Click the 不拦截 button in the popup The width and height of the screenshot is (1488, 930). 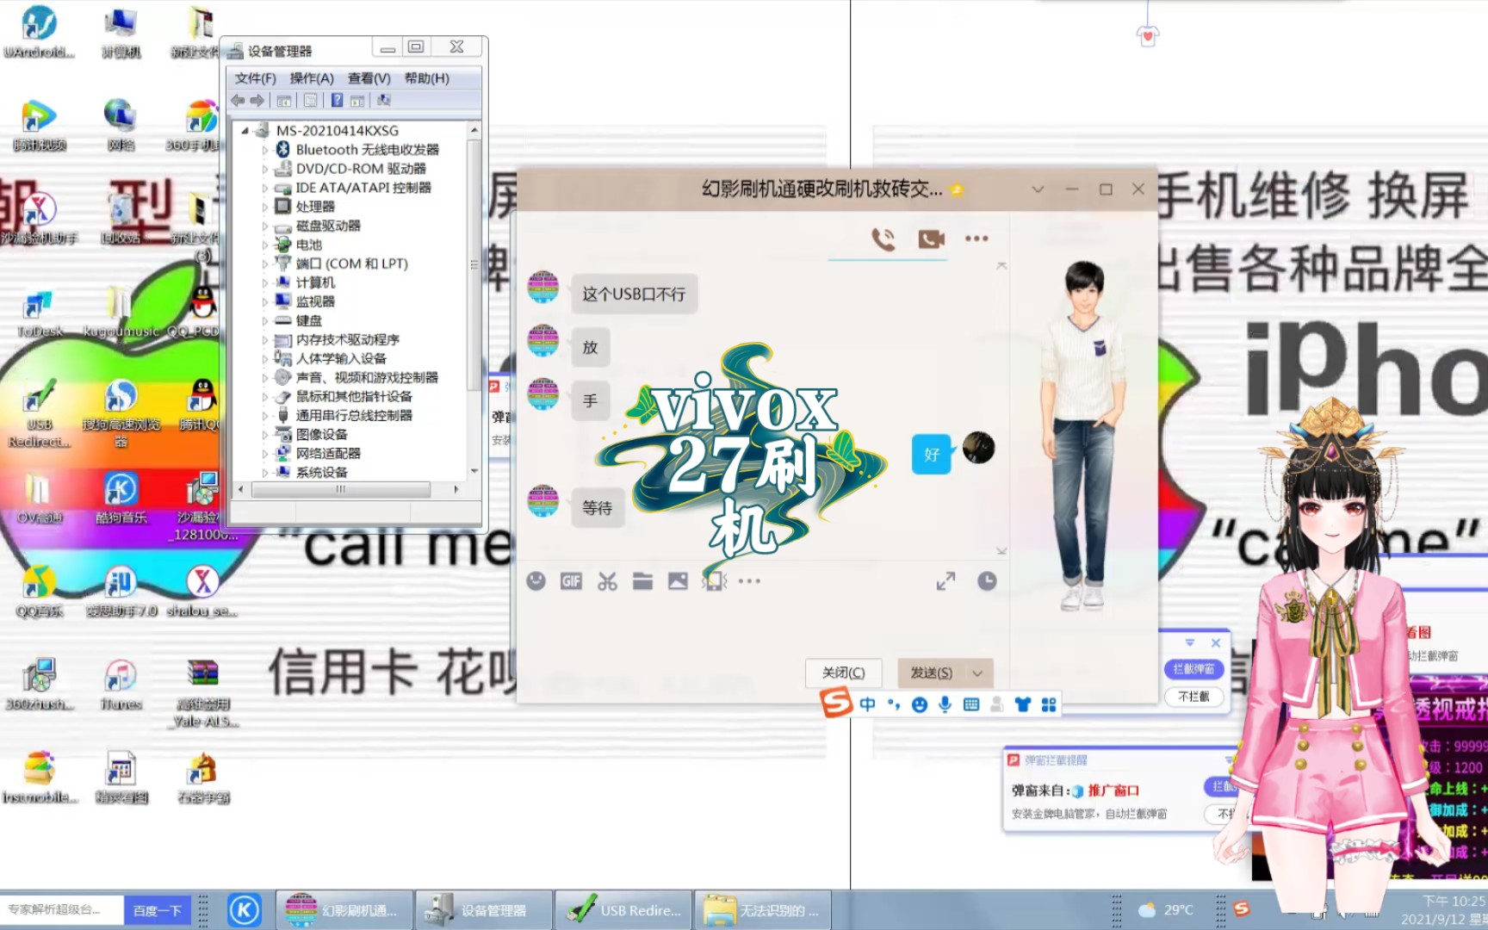pos(1193,696)
